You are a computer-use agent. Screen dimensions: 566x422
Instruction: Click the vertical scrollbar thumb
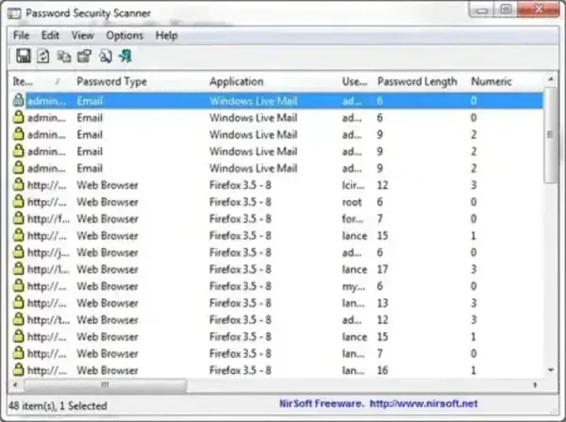551,136
